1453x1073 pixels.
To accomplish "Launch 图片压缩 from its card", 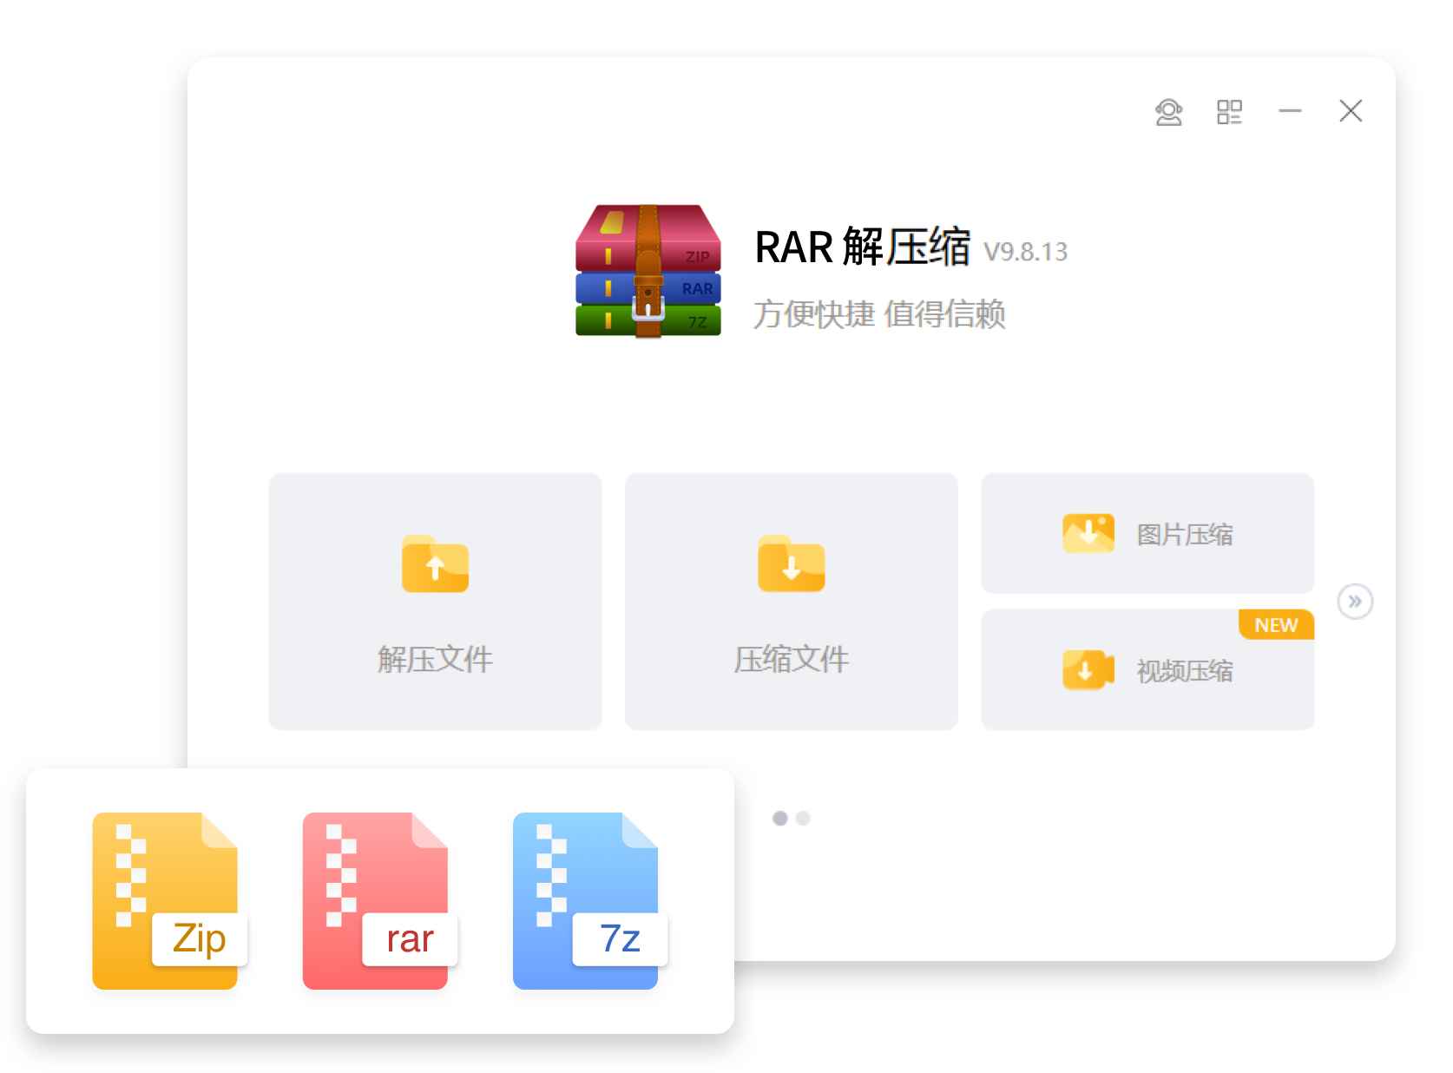I will pos(1147,534).
